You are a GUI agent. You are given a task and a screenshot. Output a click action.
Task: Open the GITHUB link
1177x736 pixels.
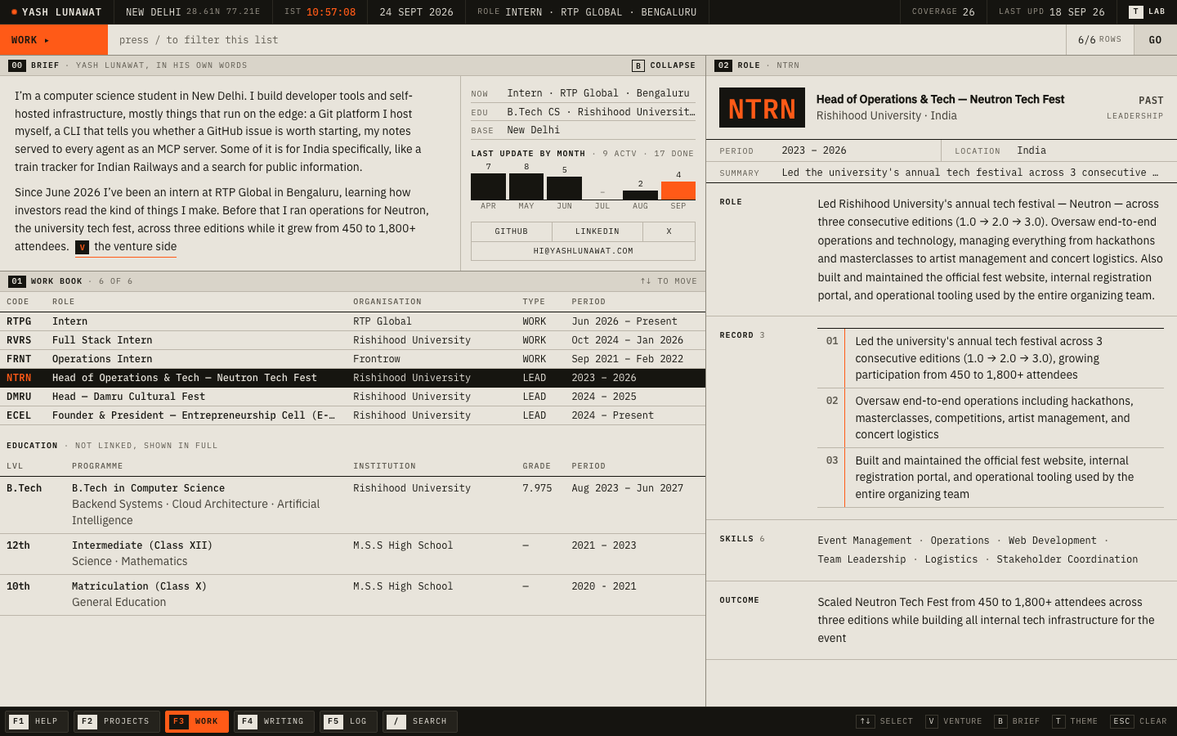click(x=512, y=231)
